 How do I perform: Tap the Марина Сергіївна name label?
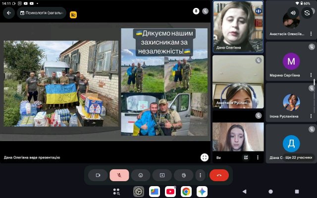(285, 75)
